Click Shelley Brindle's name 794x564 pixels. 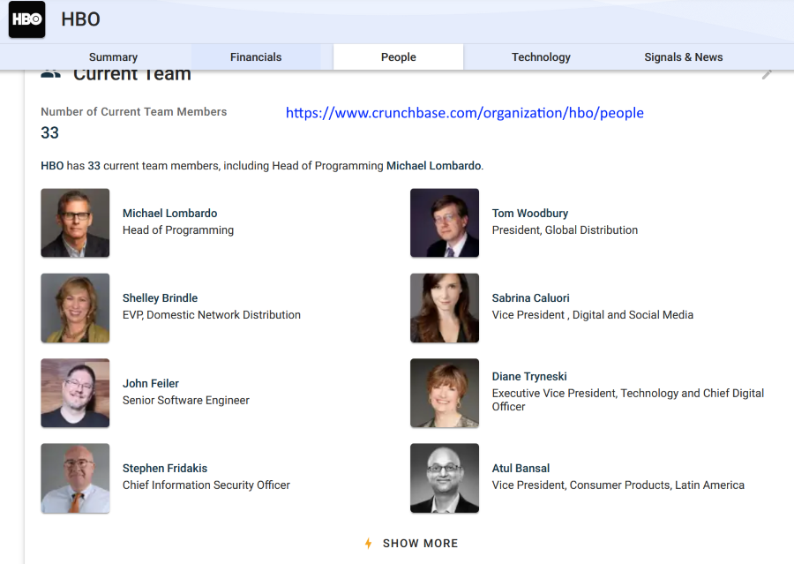click(x=160, y=298)
